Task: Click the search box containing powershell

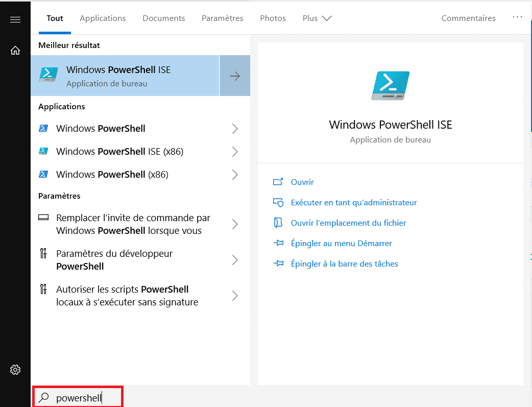Action: click(x=78, y=397)
